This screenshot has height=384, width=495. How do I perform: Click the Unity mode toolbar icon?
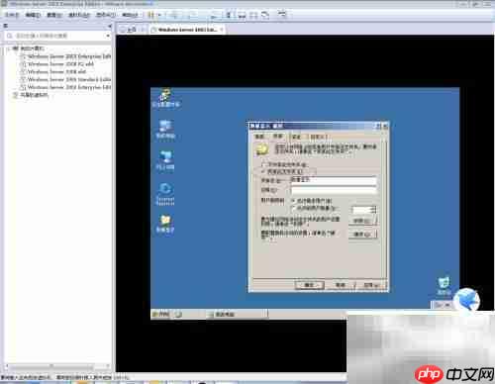265,15
